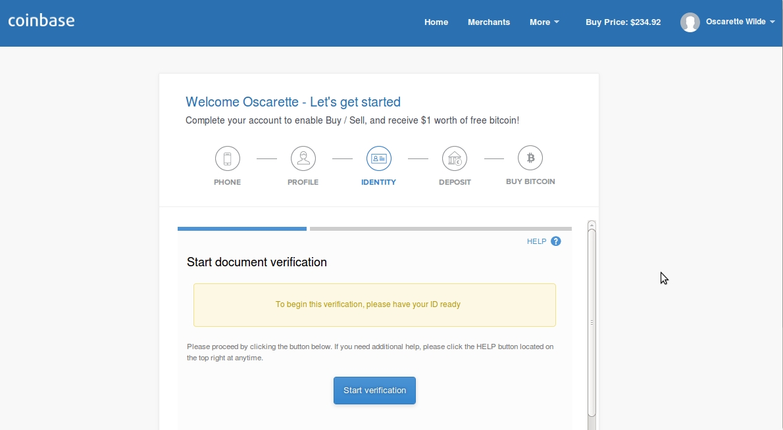This screenshot has width=783, height=430.
Task: Click the 'please have your ID ready' notice
Action: pos(374,305)
